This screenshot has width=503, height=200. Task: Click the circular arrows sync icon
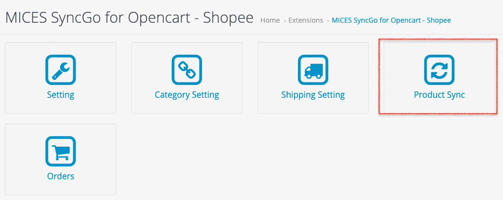coord(439,69)
